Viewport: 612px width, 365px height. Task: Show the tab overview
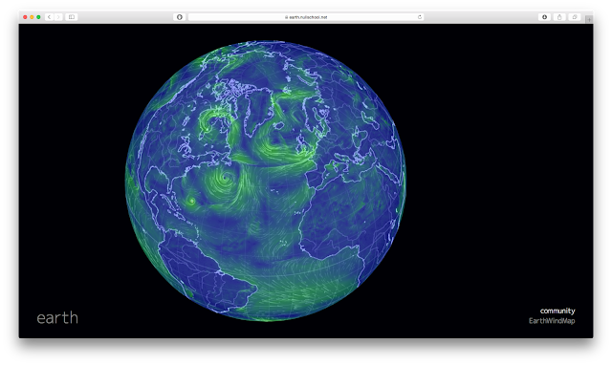click(574, 17)
